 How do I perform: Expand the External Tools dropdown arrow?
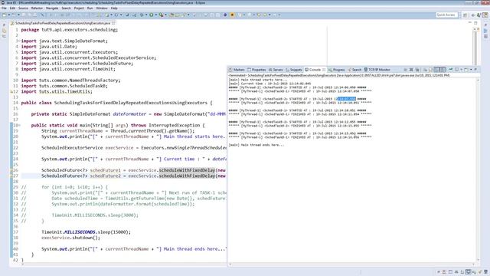(x=165, y=15)
